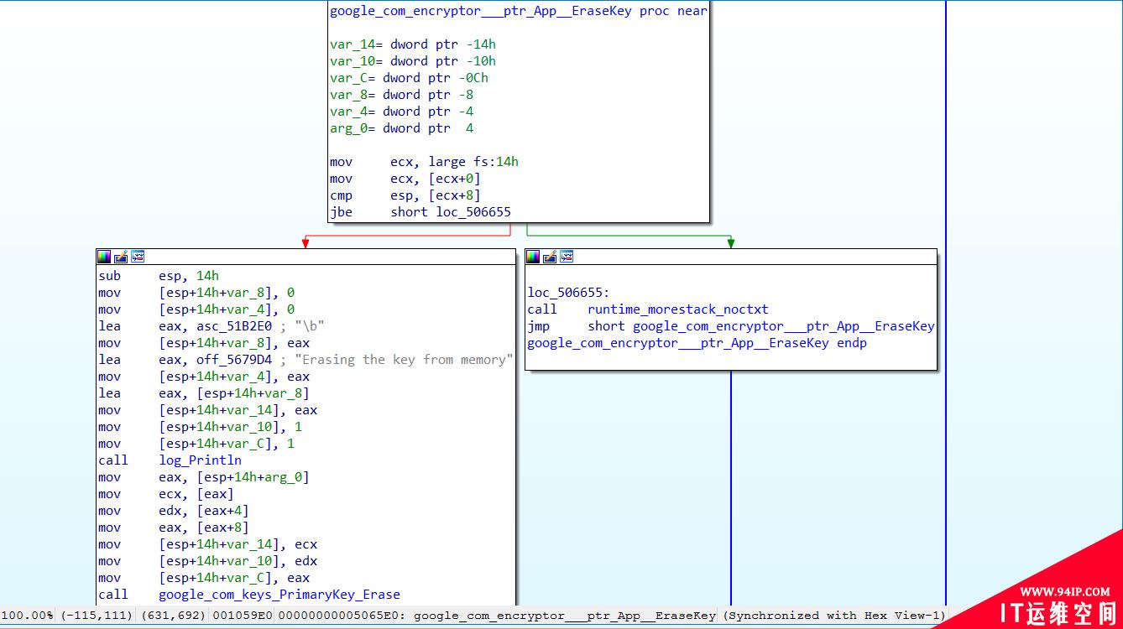Click 'mov [esp+14h+var_14], ecx' instruction

tap(208, 544)
